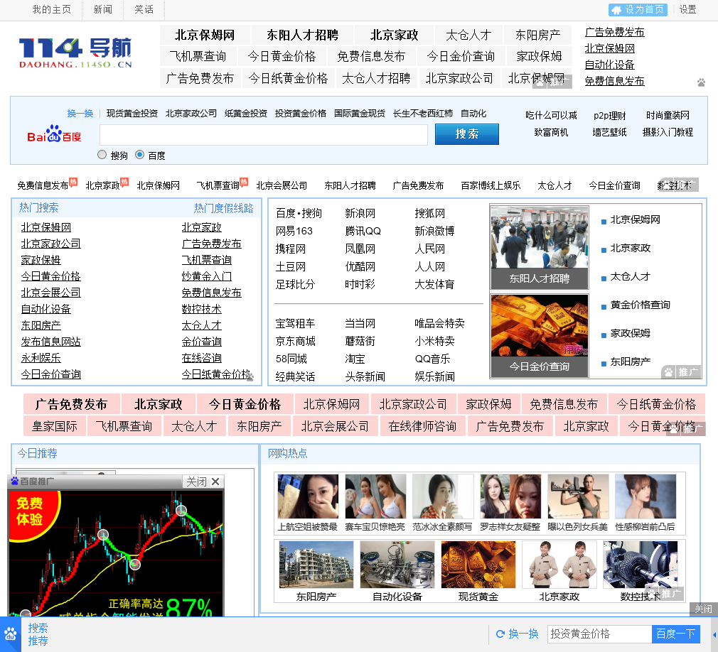
Task: Click the 长生不老西红柿 suggested keyword
Action: (423, 114)
